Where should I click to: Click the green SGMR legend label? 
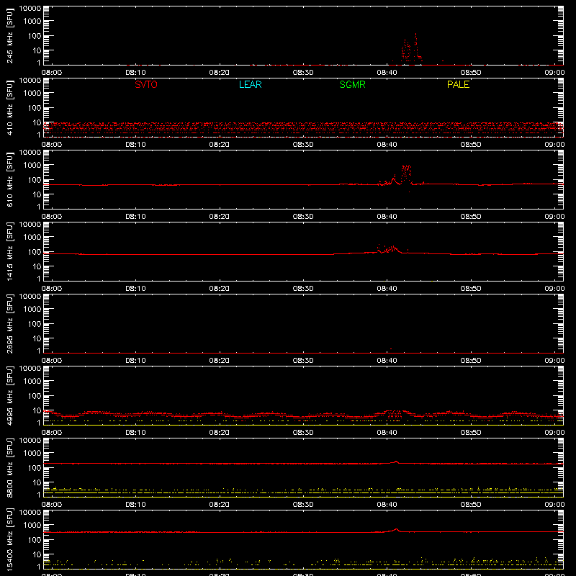pos(352,84)
